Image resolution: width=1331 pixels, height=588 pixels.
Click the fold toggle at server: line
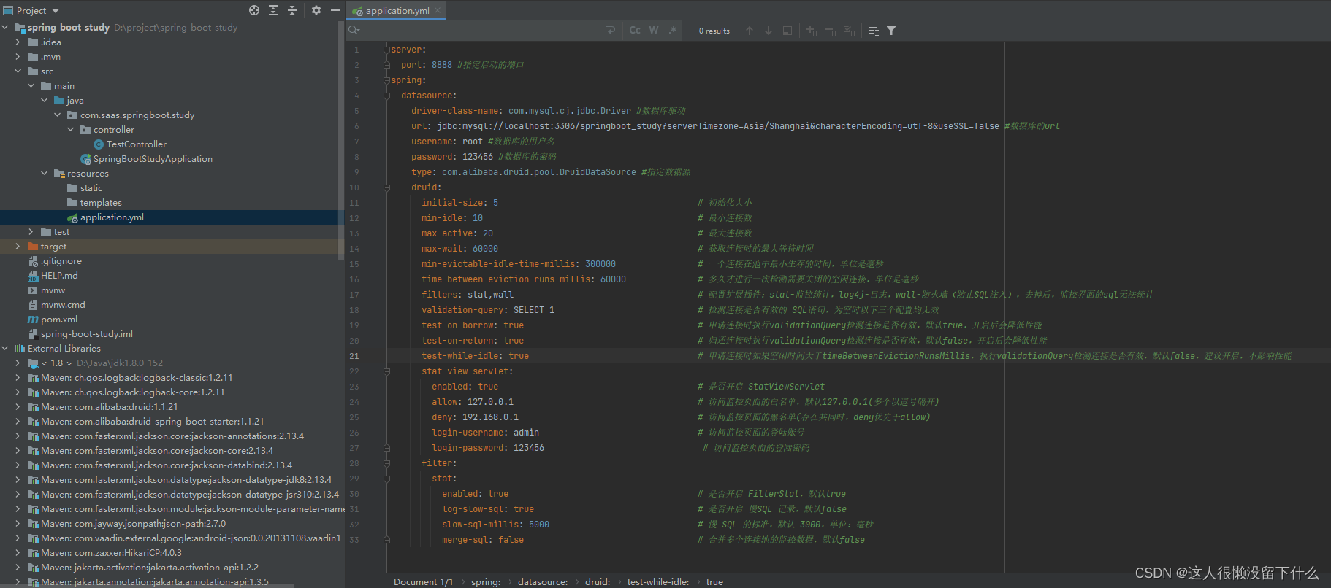pos(386,50)
